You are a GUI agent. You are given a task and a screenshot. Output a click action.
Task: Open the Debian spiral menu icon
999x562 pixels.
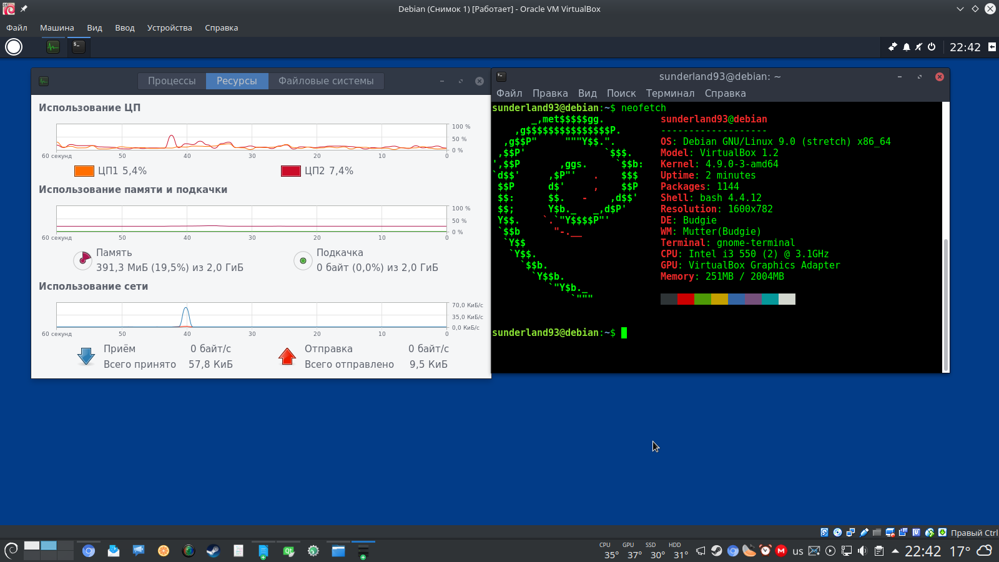click(9, 551)
